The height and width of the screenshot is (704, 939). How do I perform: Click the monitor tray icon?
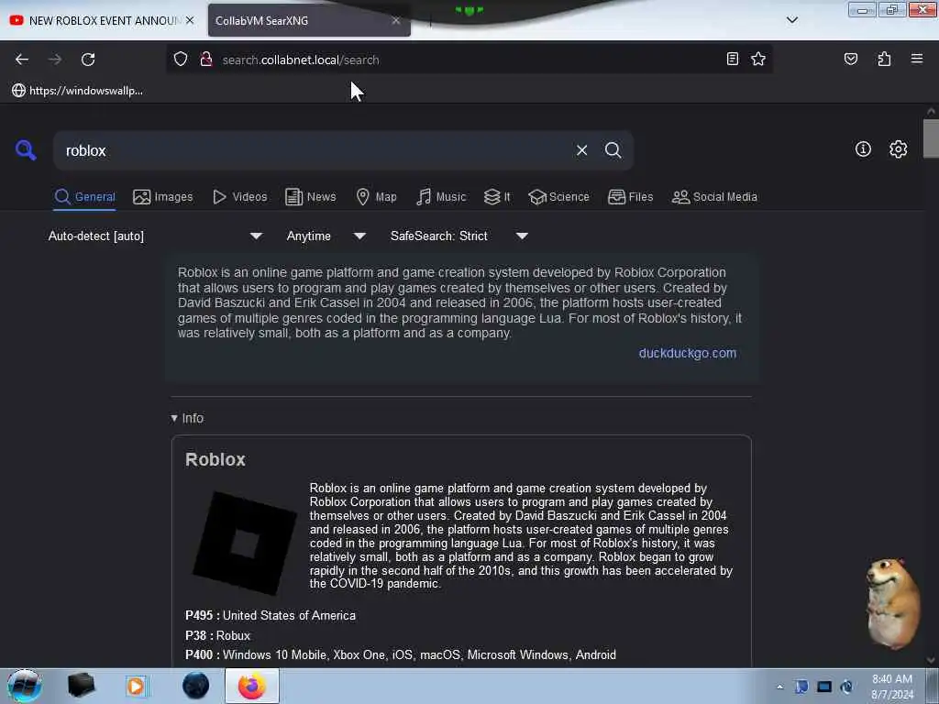tap(824, 687)
